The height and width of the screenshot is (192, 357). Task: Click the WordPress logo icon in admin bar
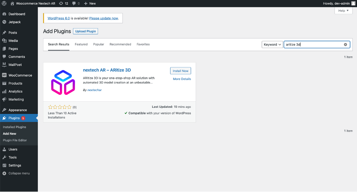[x=4, y=3]
